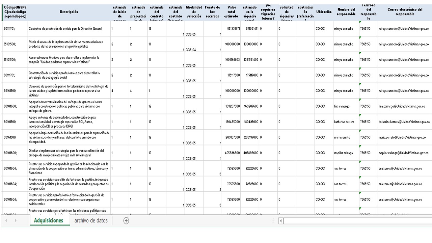Select cell 'Aunar esfuerzos técnicos para desarrollar'
This screenshot has width=432, height=243.
(69, 60)
